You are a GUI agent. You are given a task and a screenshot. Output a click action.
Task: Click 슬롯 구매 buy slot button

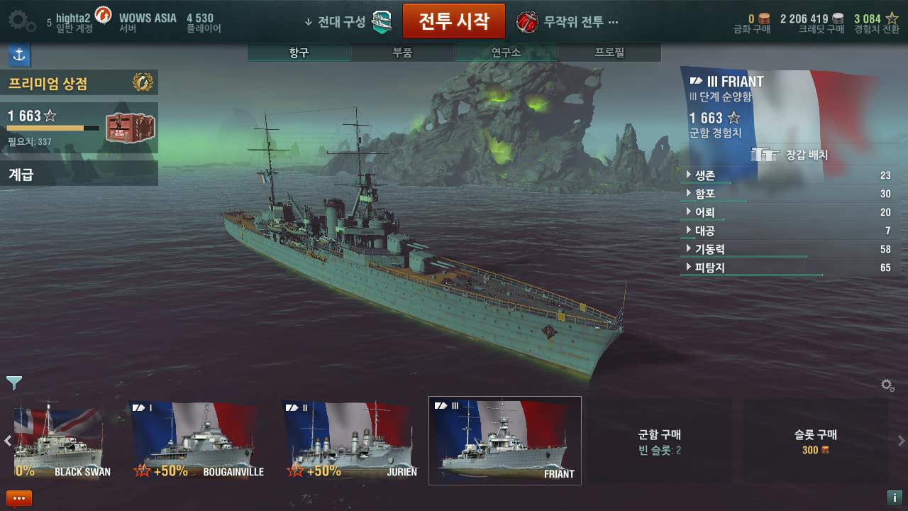point(816,441)
